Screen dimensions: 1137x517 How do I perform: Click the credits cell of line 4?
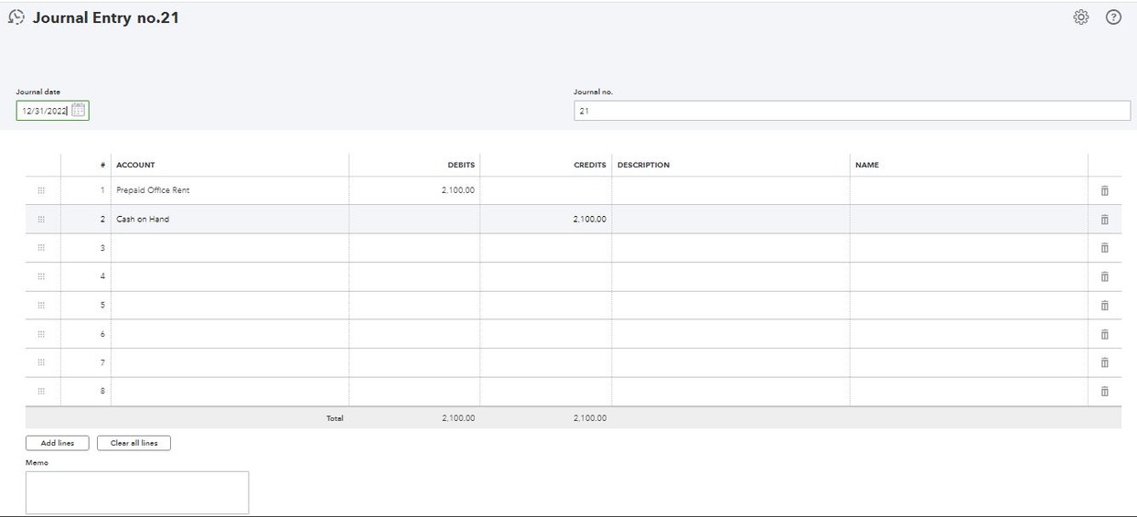[x=546, y=276]
